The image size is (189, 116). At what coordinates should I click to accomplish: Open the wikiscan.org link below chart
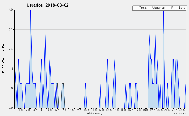(94, 113)
